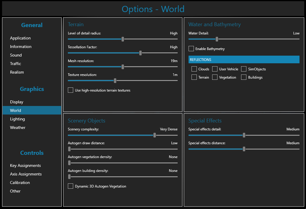Tick the Vegetation reflections checkbox

[x=215, y=77]
